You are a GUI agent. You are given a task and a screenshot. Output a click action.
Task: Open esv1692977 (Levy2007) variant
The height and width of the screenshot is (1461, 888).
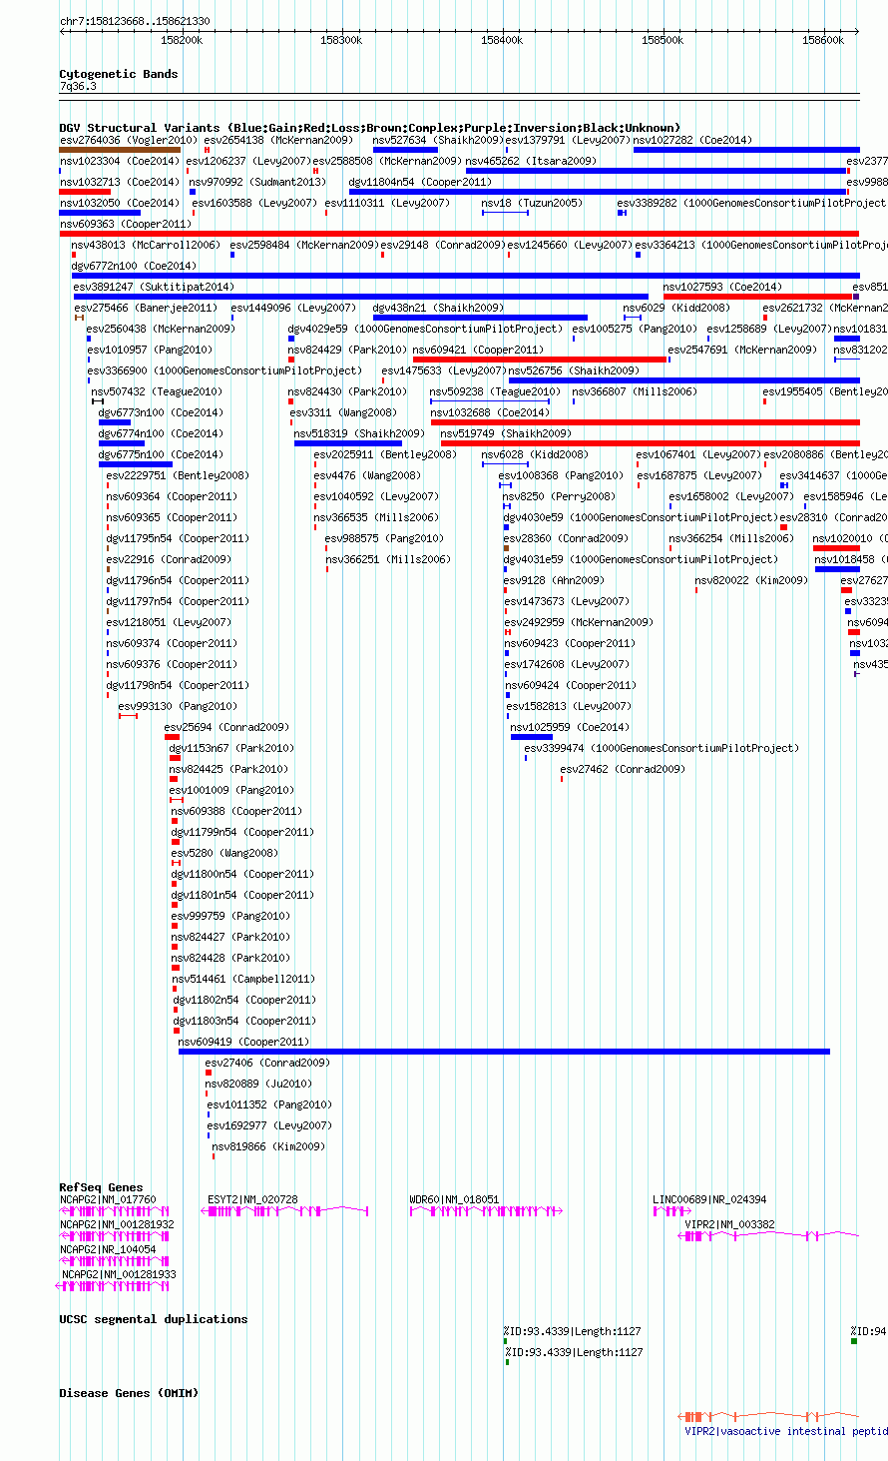[269, 1125]
